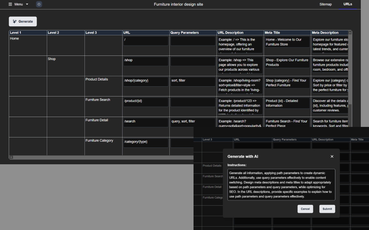
Task: Open the hamburger Menu icon
Action: click(10, 4)
